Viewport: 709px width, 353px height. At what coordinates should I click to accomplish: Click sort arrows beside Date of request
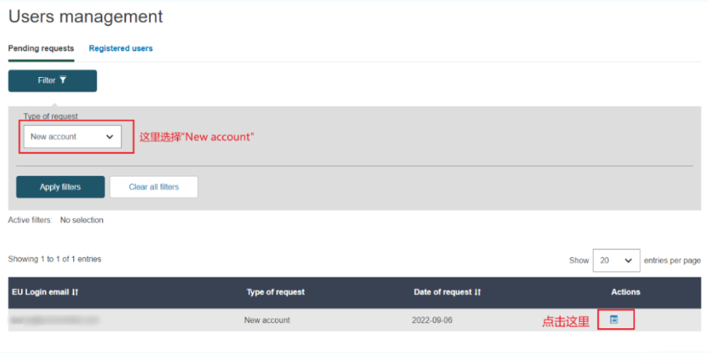(477, 292)
